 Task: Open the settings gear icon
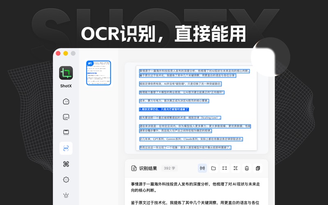tap(66, 180)
